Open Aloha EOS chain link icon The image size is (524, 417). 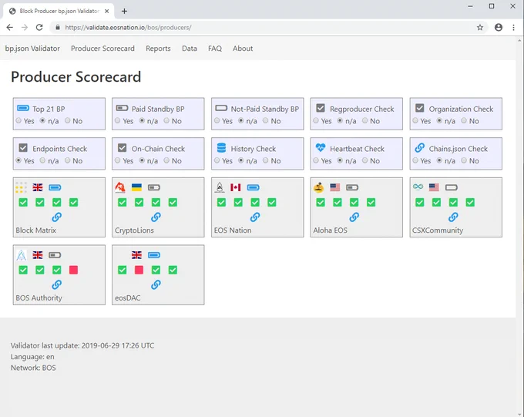[x=354, y=217]
